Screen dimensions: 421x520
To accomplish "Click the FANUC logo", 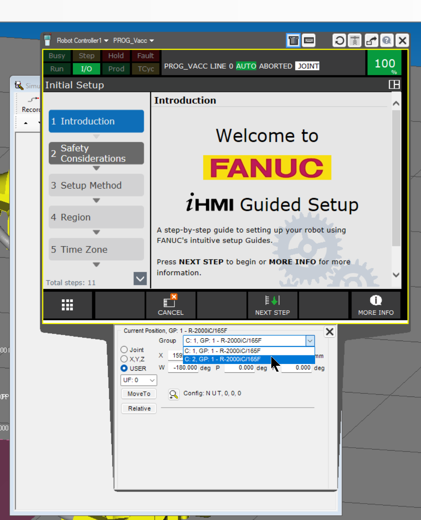I will click(267, 168).
